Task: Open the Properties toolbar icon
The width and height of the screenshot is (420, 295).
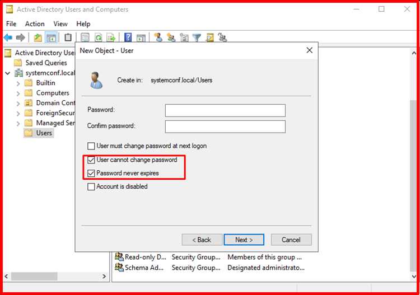Action: [x=85, y=37]
